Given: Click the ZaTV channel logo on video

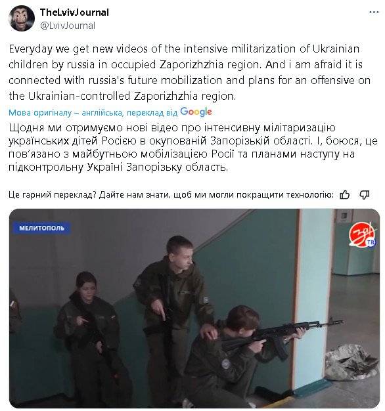Looking at the screenshot, I should (363, 235).
